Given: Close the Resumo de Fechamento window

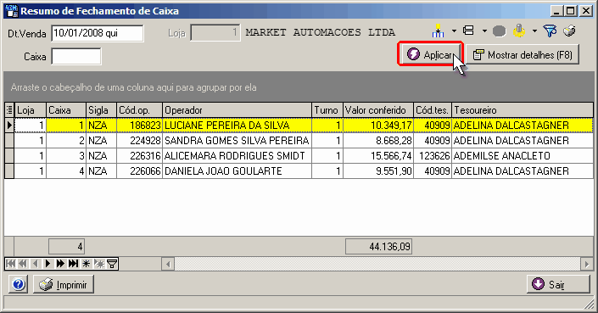Looking at the screenshot, I should click(x=586, y=11).
